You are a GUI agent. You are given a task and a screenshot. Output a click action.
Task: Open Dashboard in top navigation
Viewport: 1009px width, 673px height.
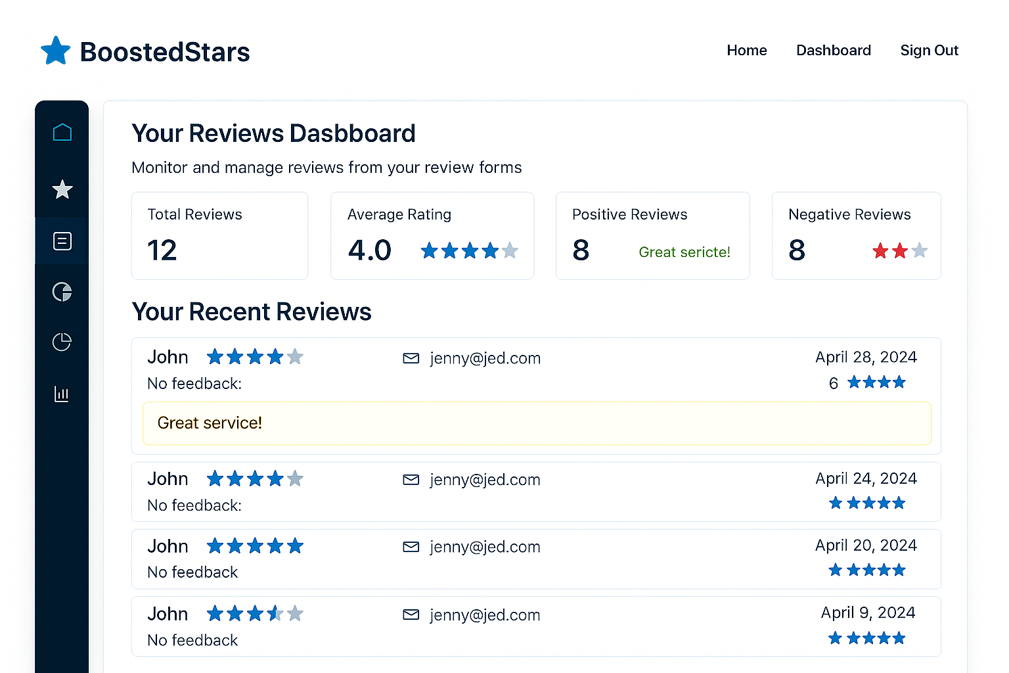[833, 51]
